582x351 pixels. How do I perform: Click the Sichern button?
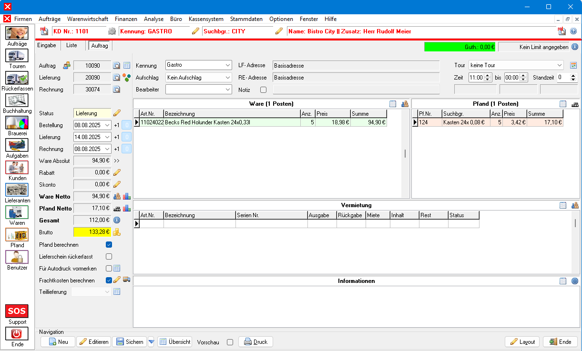(129, 342)
